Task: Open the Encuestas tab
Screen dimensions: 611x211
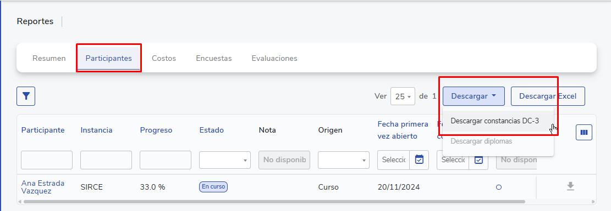Action: point(214,58)
